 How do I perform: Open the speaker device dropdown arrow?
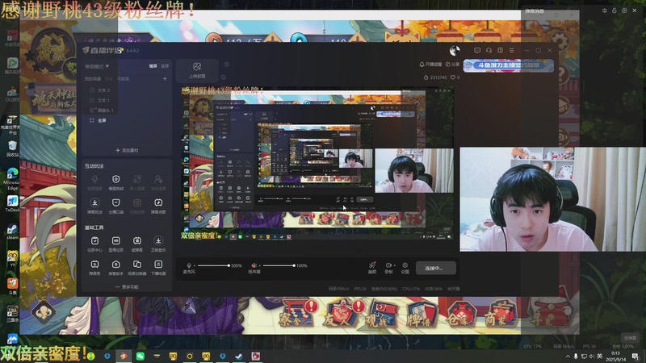tap(259, 266)
